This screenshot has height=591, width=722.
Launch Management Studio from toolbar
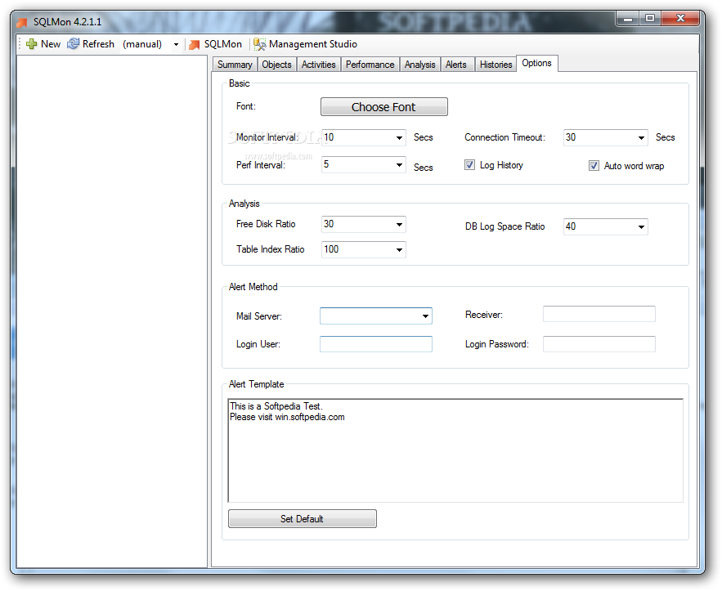(305, 44)
